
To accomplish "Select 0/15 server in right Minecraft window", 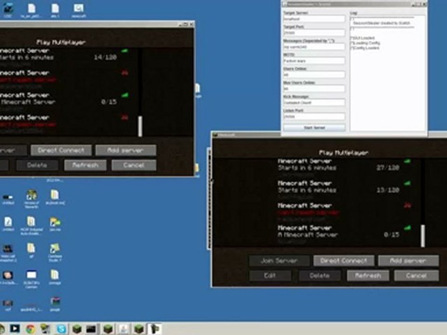I will coord(345,234).
